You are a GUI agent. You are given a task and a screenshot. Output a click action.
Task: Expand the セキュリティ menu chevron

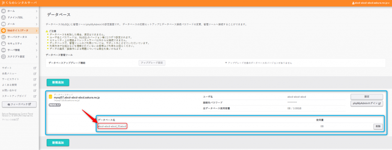pyautogui.click(x=36, y=43)
